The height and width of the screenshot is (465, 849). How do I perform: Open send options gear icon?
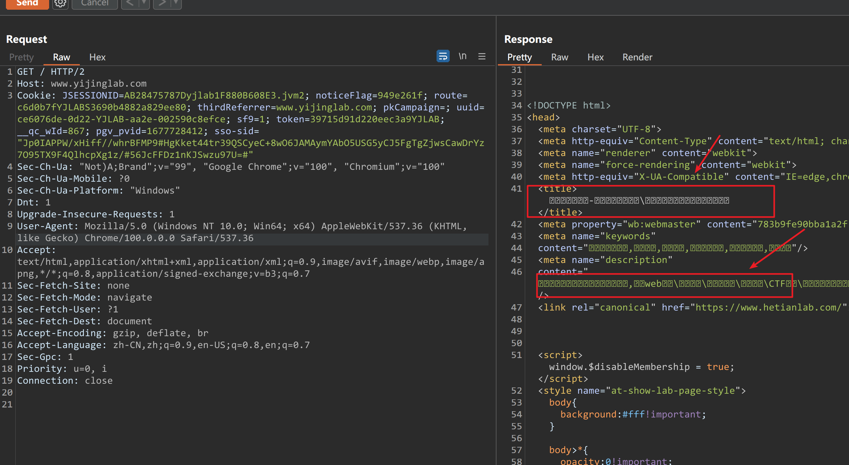pyautogui.click(x=60, y=3)
